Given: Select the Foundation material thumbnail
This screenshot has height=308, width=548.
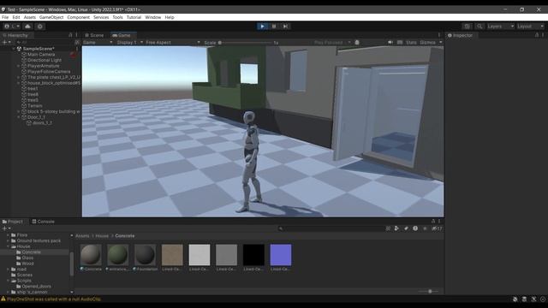Looking at the screenshot, I should 145,255.
